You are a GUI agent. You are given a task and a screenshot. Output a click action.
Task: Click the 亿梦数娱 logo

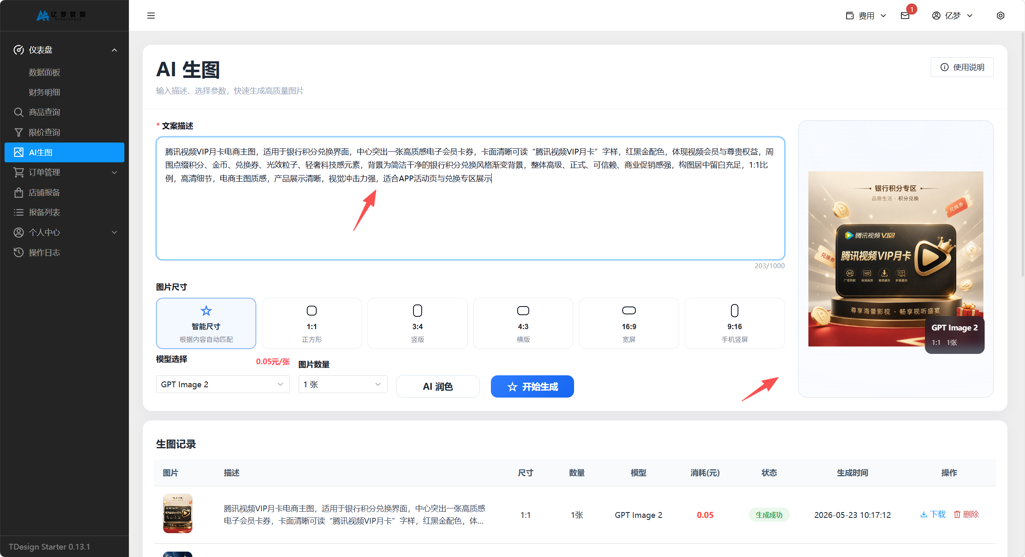point(61,15)
